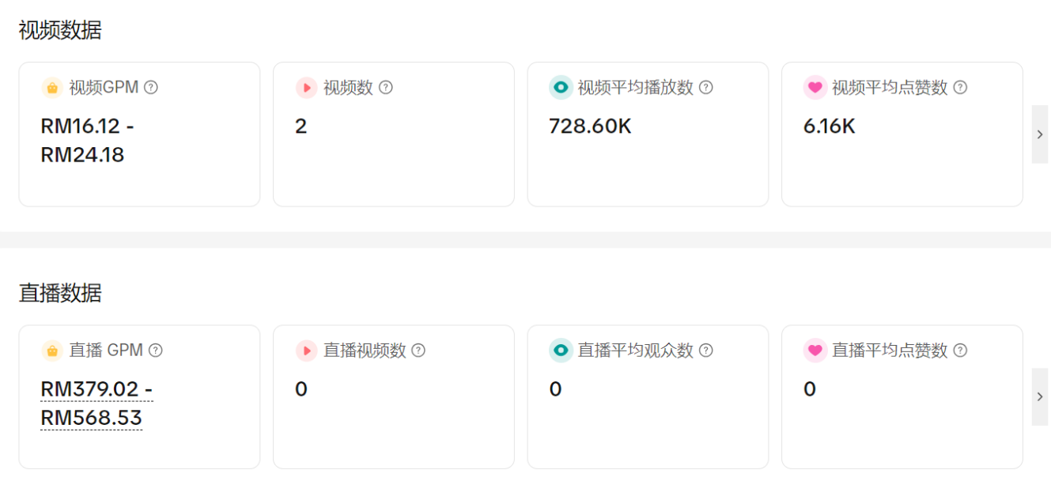Screen dimensions: 1051x489
Task: Expand more video metrics with the right chevron
Action: 1040,135
